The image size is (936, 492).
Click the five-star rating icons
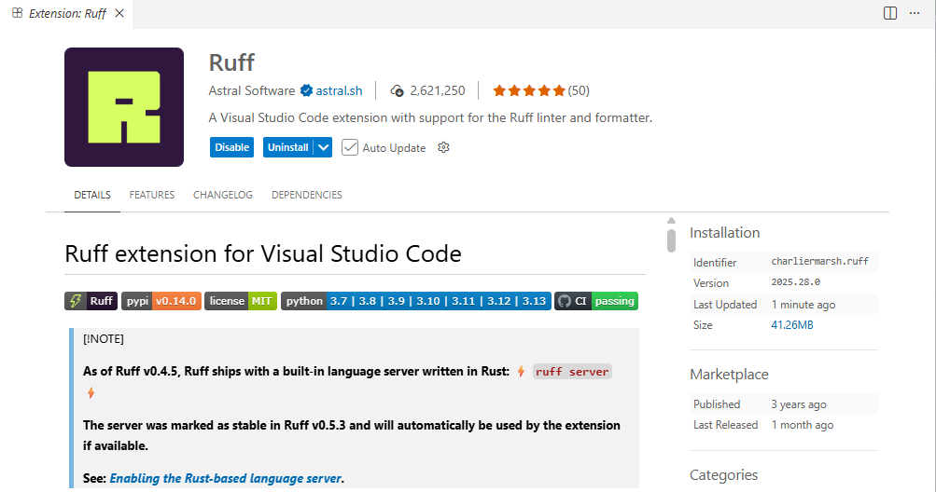point(529,90)
